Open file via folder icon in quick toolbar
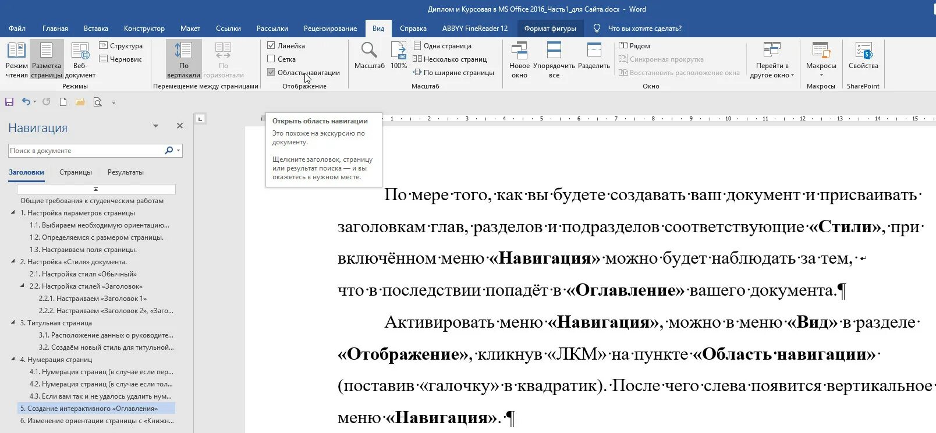This screenshot has width=936, height=433. click(80, 102)
